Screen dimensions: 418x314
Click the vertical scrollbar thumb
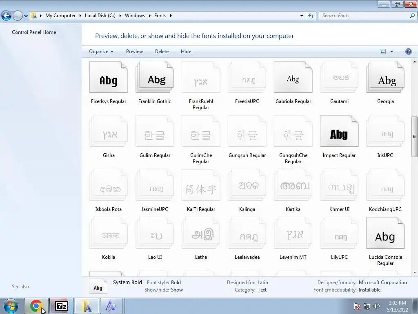[414, 137]
